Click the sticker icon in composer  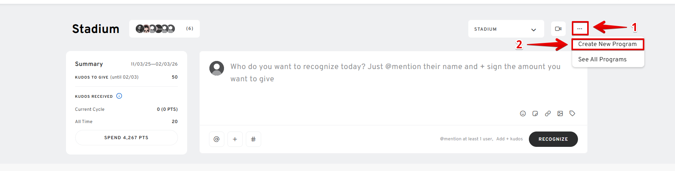(535, 113)
